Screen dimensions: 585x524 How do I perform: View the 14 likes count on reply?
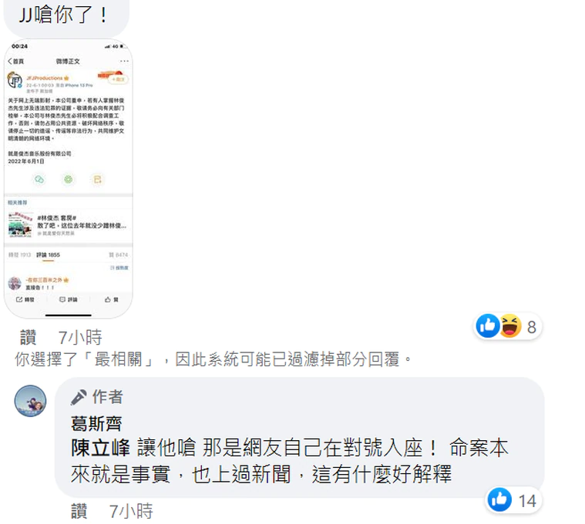tap(527, 501)
